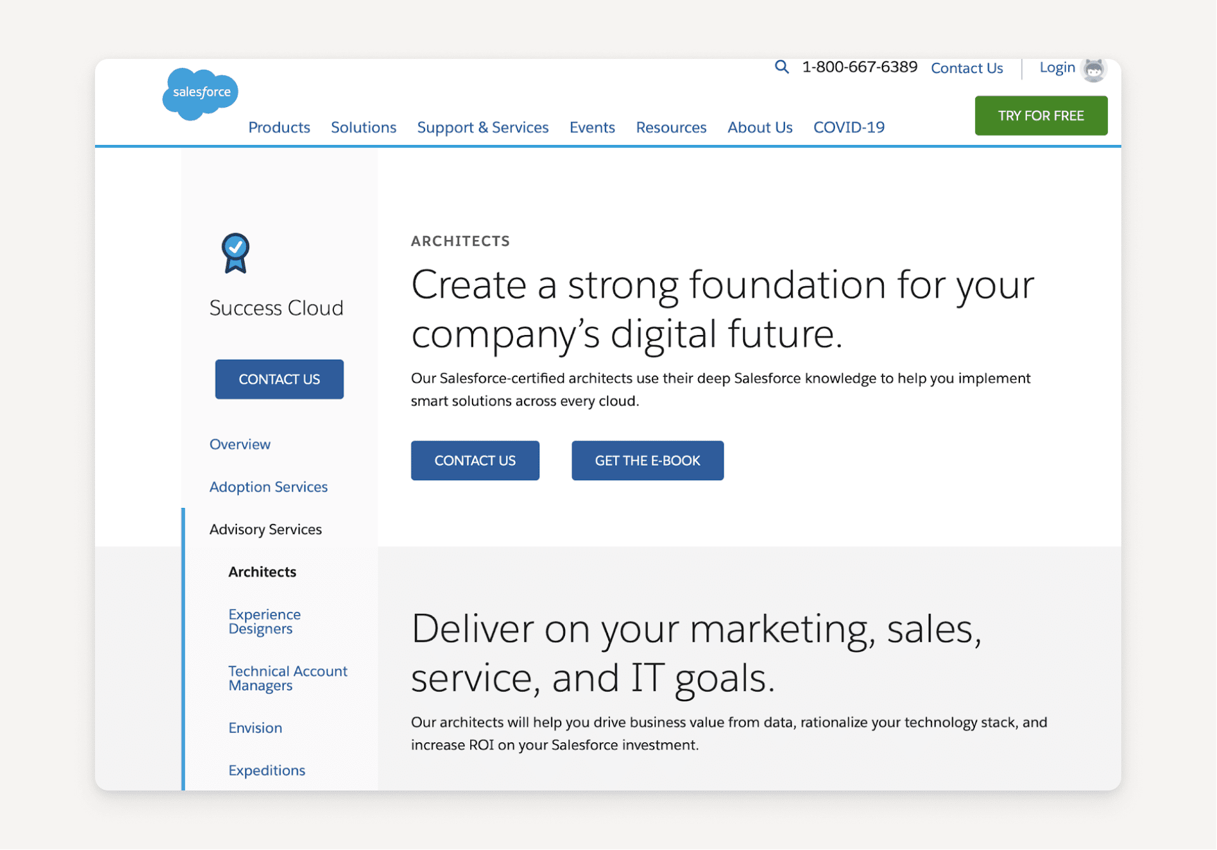Click the Events nav item
Image resolution: width=1217 pixels, height=850 pixels.
pyautogui.click(x=592, y=127)
